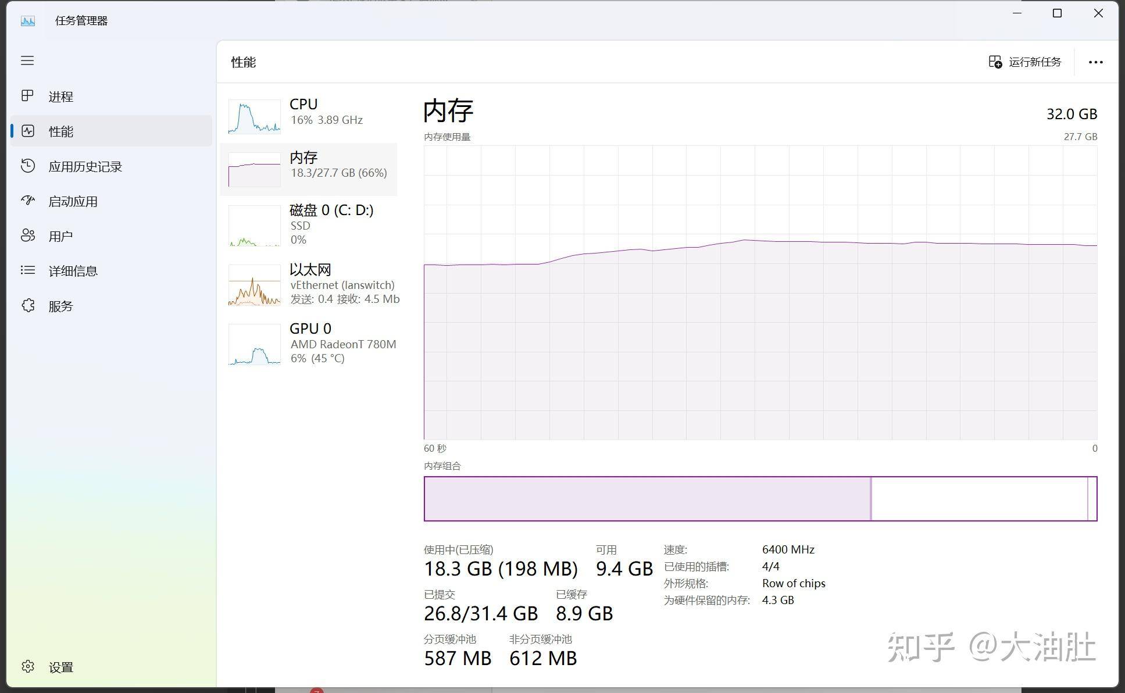Click the CPU label in resource list
Viewport: 1125px width, 693px height.
pos(303,104)
